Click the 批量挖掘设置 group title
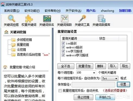Viewport: 133px width, 101px height. [67, 32]
